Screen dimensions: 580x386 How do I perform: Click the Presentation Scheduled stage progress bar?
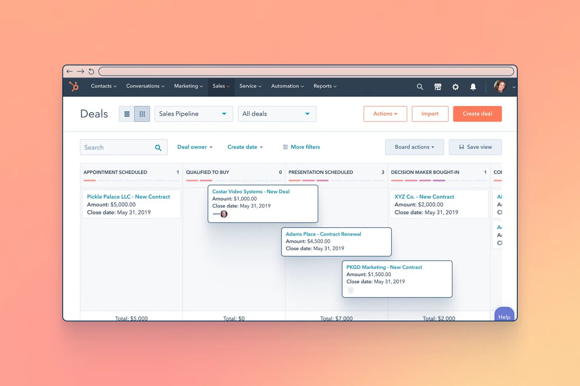coord(336,181)
